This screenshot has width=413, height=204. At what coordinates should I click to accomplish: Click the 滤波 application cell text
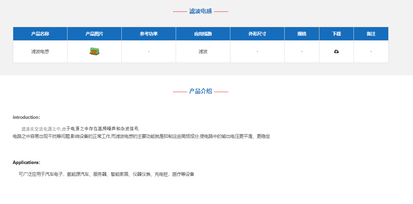(203, 51)
